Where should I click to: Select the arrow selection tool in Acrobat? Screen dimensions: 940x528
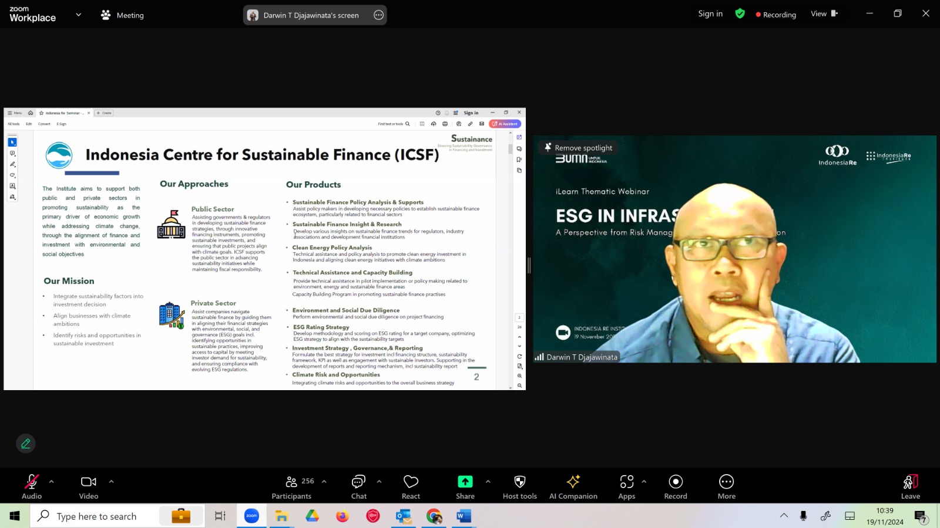(x=12, y=142)
